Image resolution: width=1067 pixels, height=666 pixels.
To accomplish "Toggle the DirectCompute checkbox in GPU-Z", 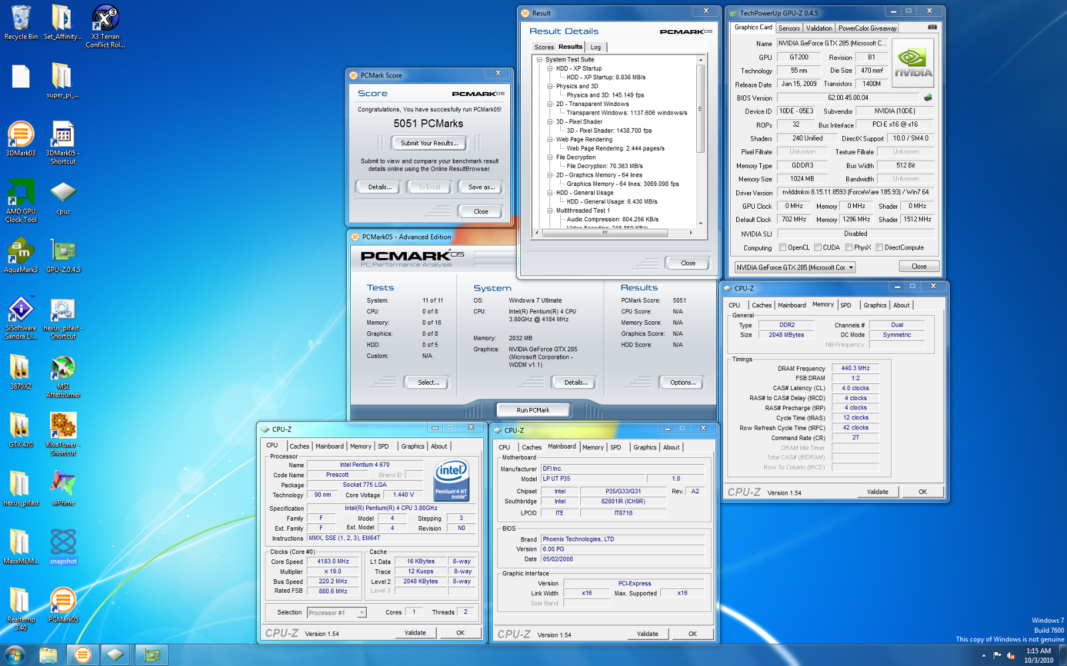I will pyautogui.click(x=880, y=247).
